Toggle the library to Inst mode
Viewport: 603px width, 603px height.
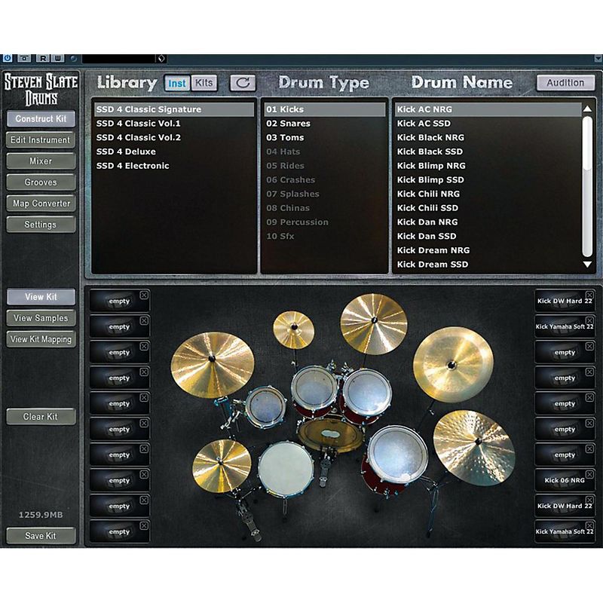(x=177, y=83)
